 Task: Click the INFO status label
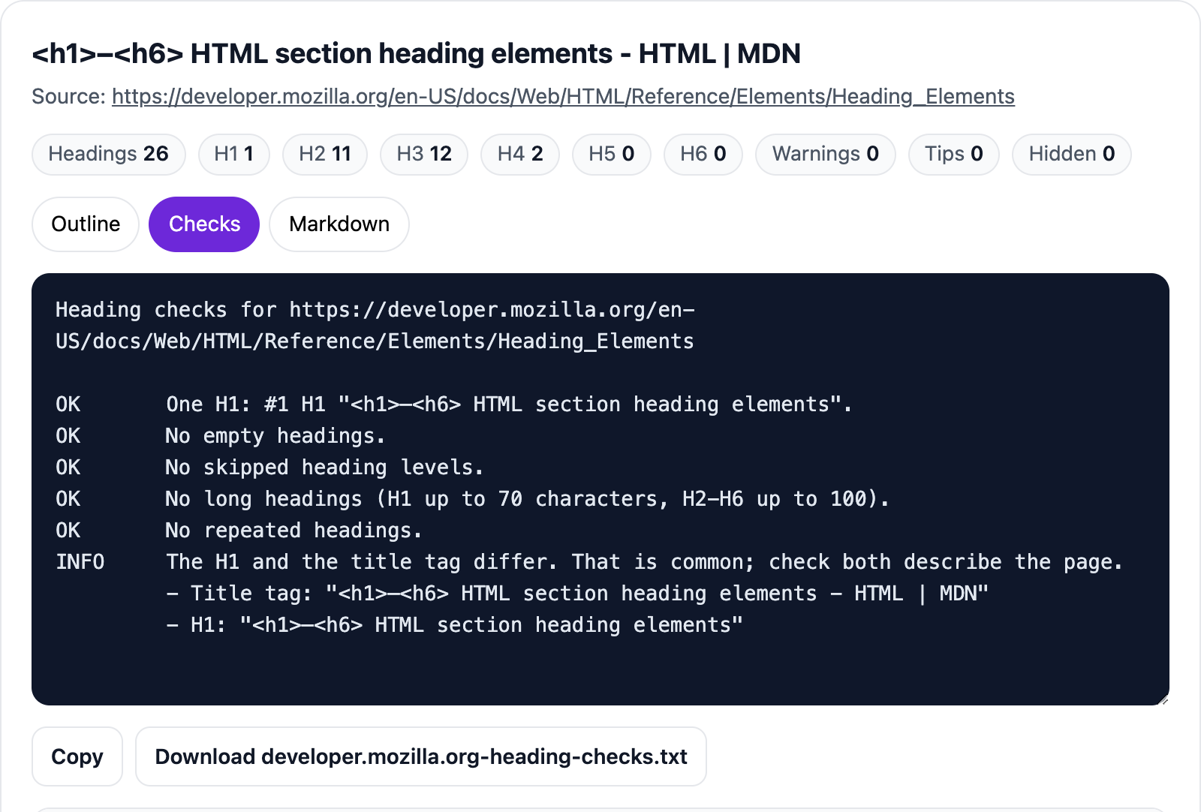(x=80, y=562)
